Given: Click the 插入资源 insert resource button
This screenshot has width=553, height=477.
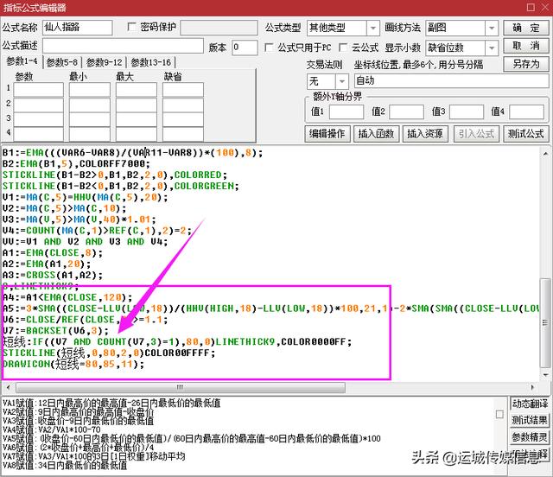Looking at the screenshot, I should 425,134.
